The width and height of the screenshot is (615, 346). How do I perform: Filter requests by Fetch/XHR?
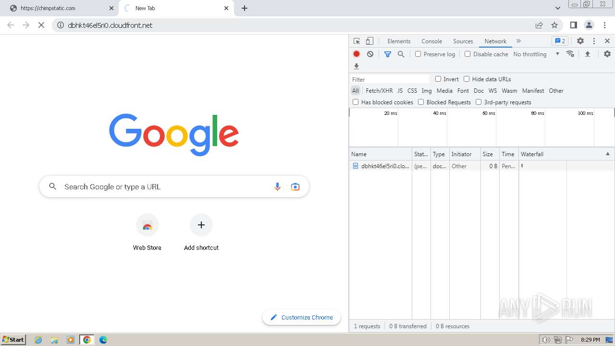pos(379,90)
